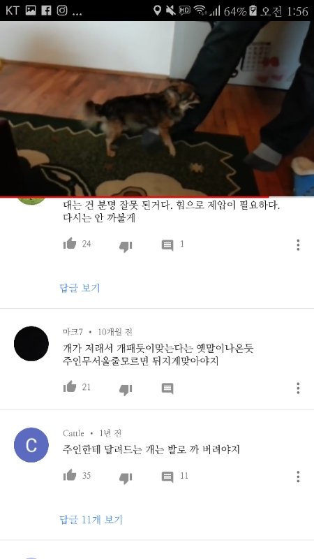Dislike the 마크7 comment
This screenshot has width=314, height=559.
[x=126, y=389]
